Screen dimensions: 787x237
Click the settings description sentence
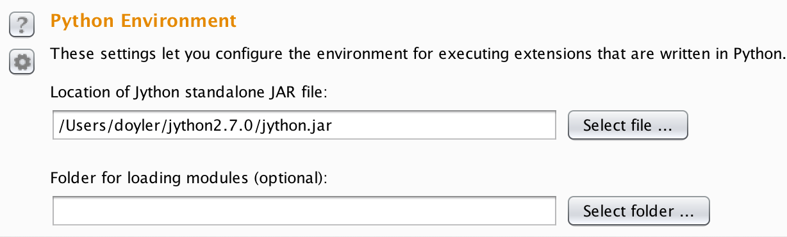[418, 54]
